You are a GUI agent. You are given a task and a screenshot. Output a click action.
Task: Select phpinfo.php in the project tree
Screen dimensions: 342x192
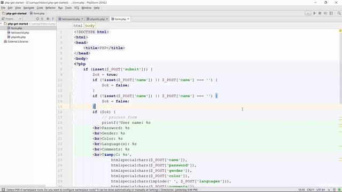point(18,37)
